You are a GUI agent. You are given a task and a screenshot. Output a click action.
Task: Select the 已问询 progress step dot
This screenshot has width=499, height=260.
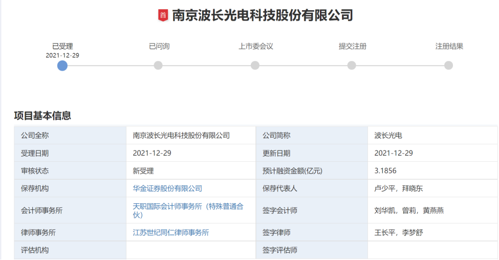coord(158,66)
